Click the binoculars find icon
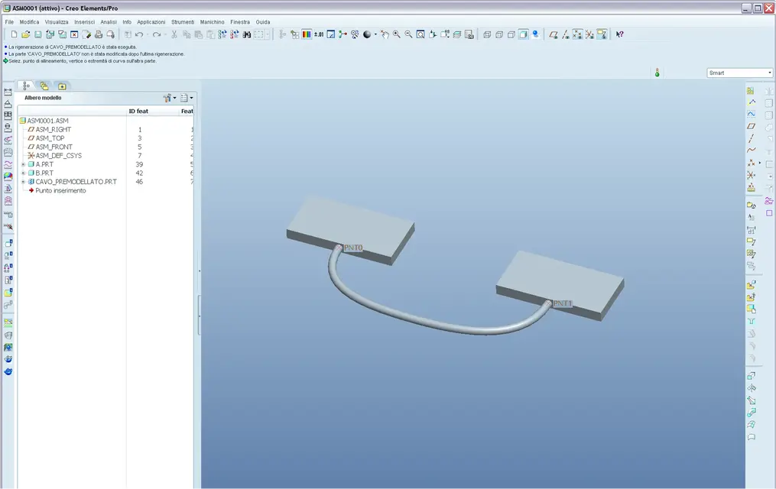Viewport: 776px width, 489px height. [x=246, y=34]
